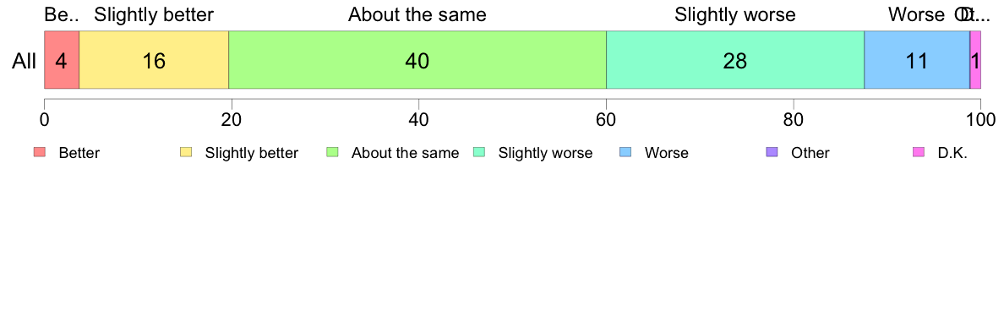Select the pink bar segment labeled 1
1004x311 pixels.
pyautogui.click(x=976, y=59)
